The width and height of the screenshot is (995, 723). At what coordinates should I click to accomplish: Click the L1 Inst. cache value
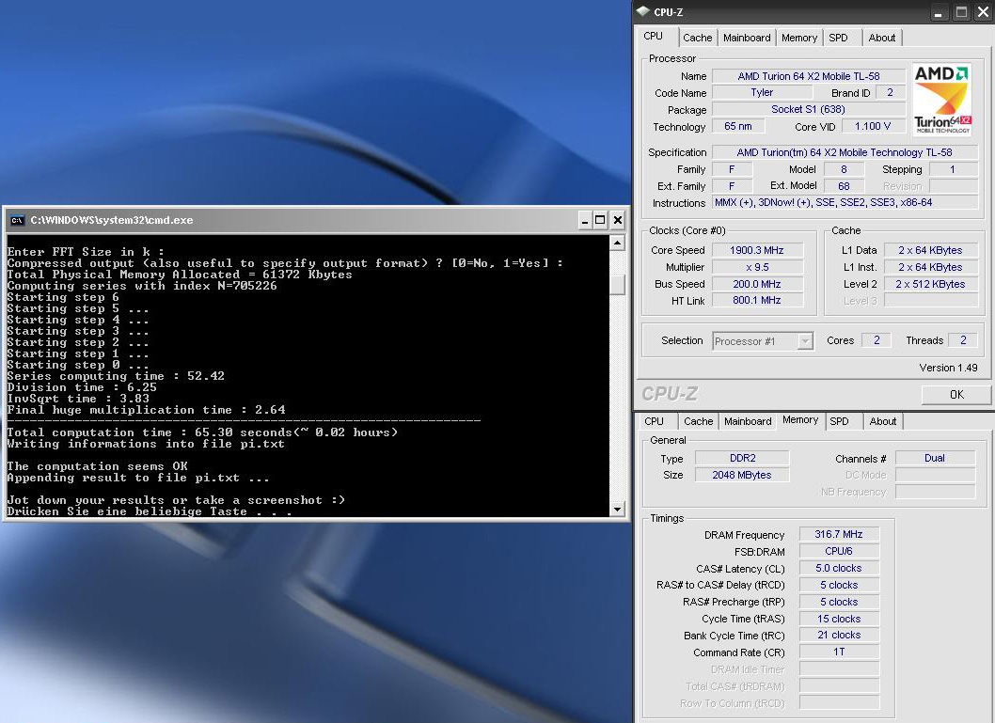(930, 267)
